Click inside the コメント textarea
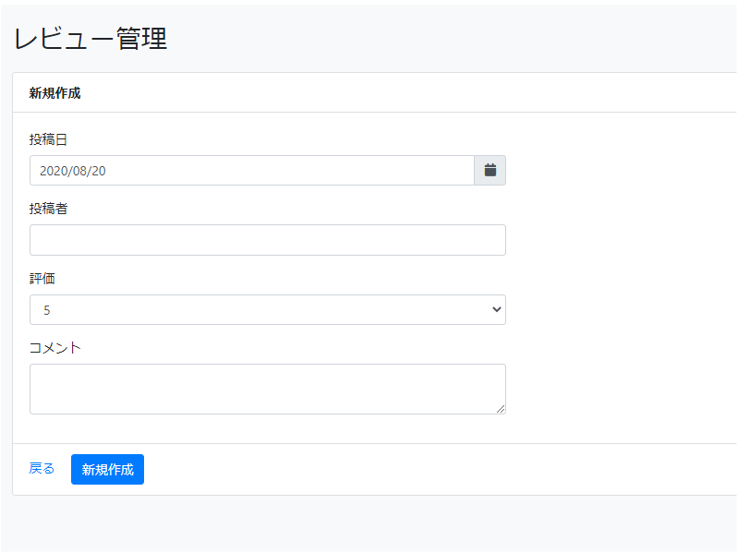 tap(268, 389)
